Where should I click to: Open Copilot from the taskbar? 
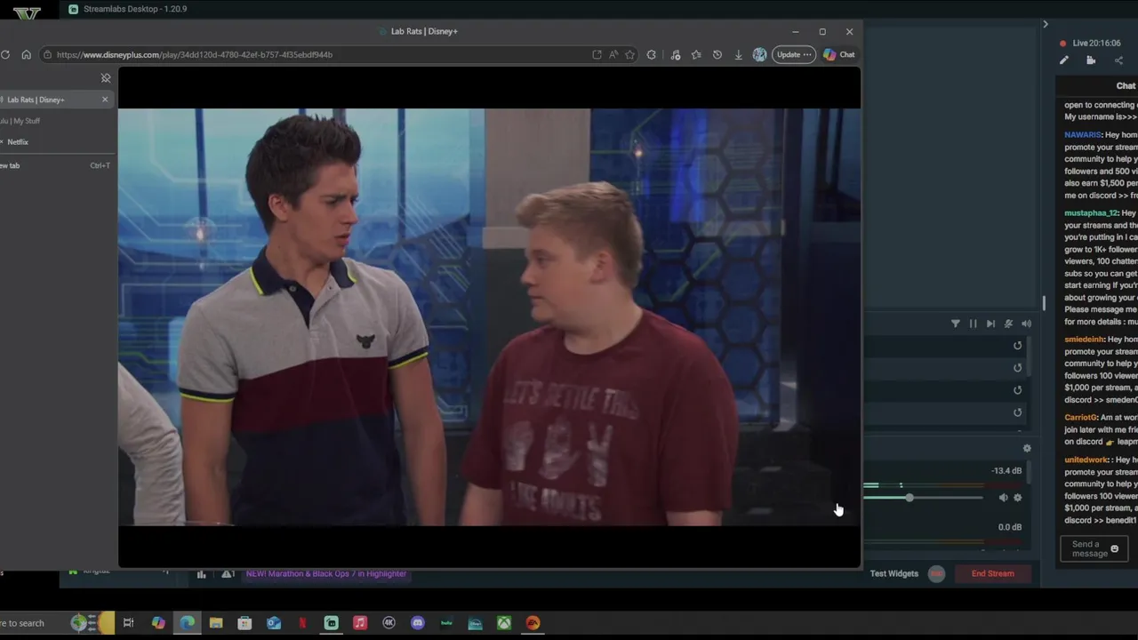(x=158, y=623)
